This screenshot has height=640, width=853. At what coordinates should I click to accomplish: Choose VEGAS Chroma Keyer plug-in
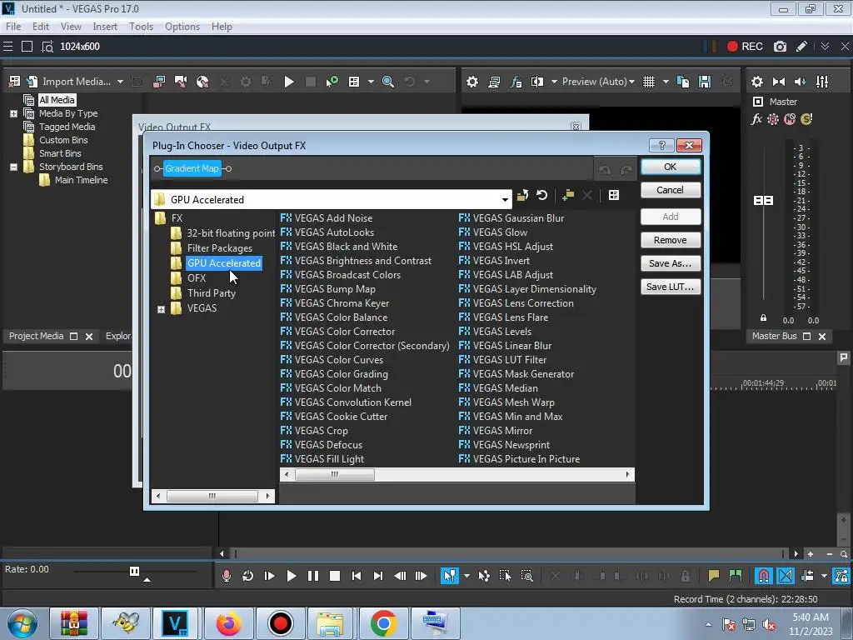coord(342,303)
